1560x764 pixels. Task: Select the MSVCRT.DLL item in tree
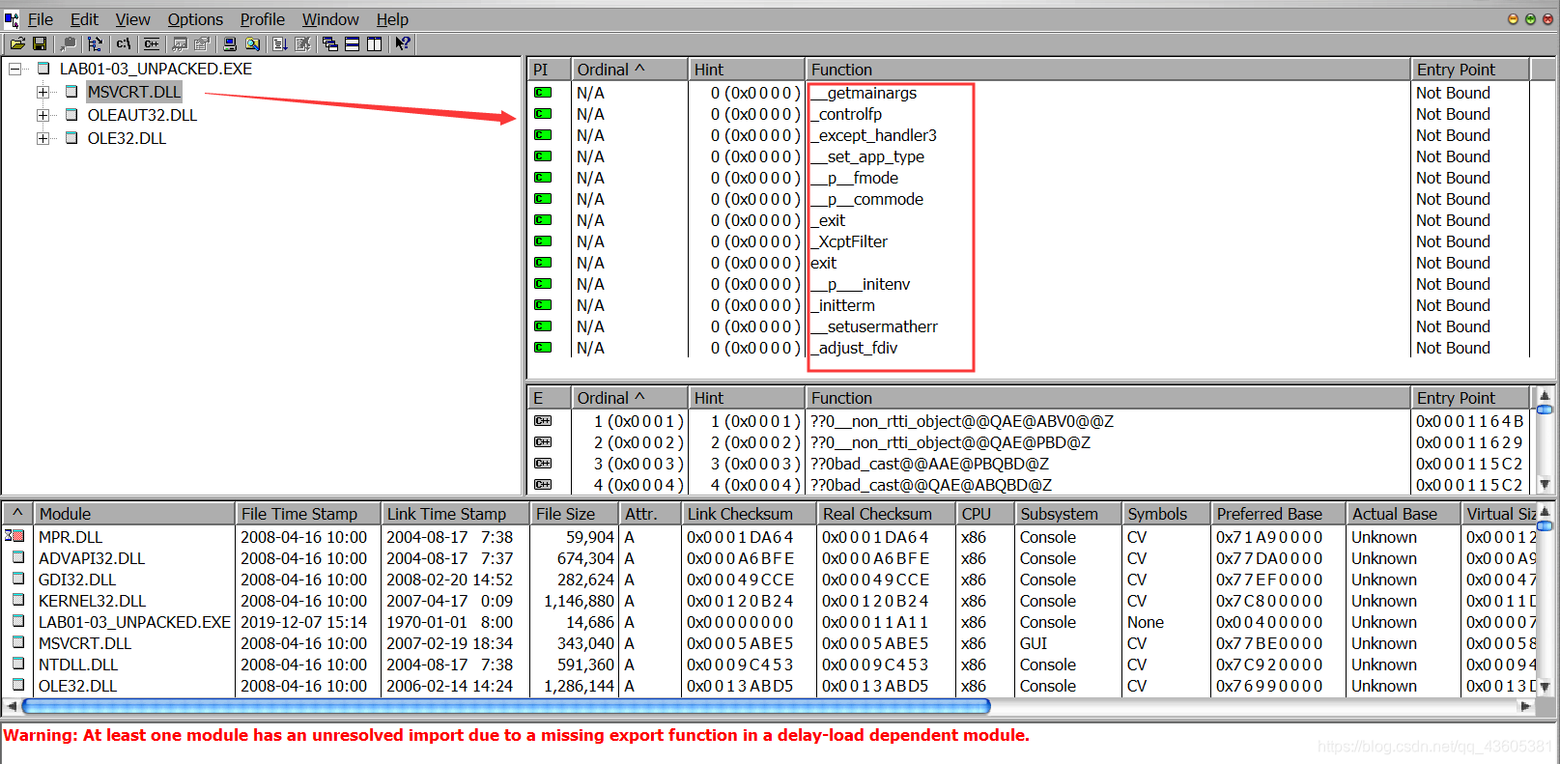tap(133, 92)
